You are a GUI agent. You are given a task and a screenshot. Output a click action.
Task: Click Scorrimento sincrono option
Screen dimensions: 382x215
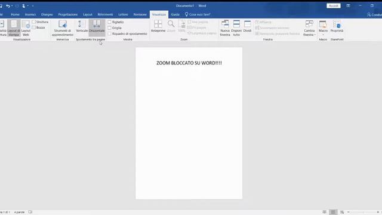coord(272,28)
